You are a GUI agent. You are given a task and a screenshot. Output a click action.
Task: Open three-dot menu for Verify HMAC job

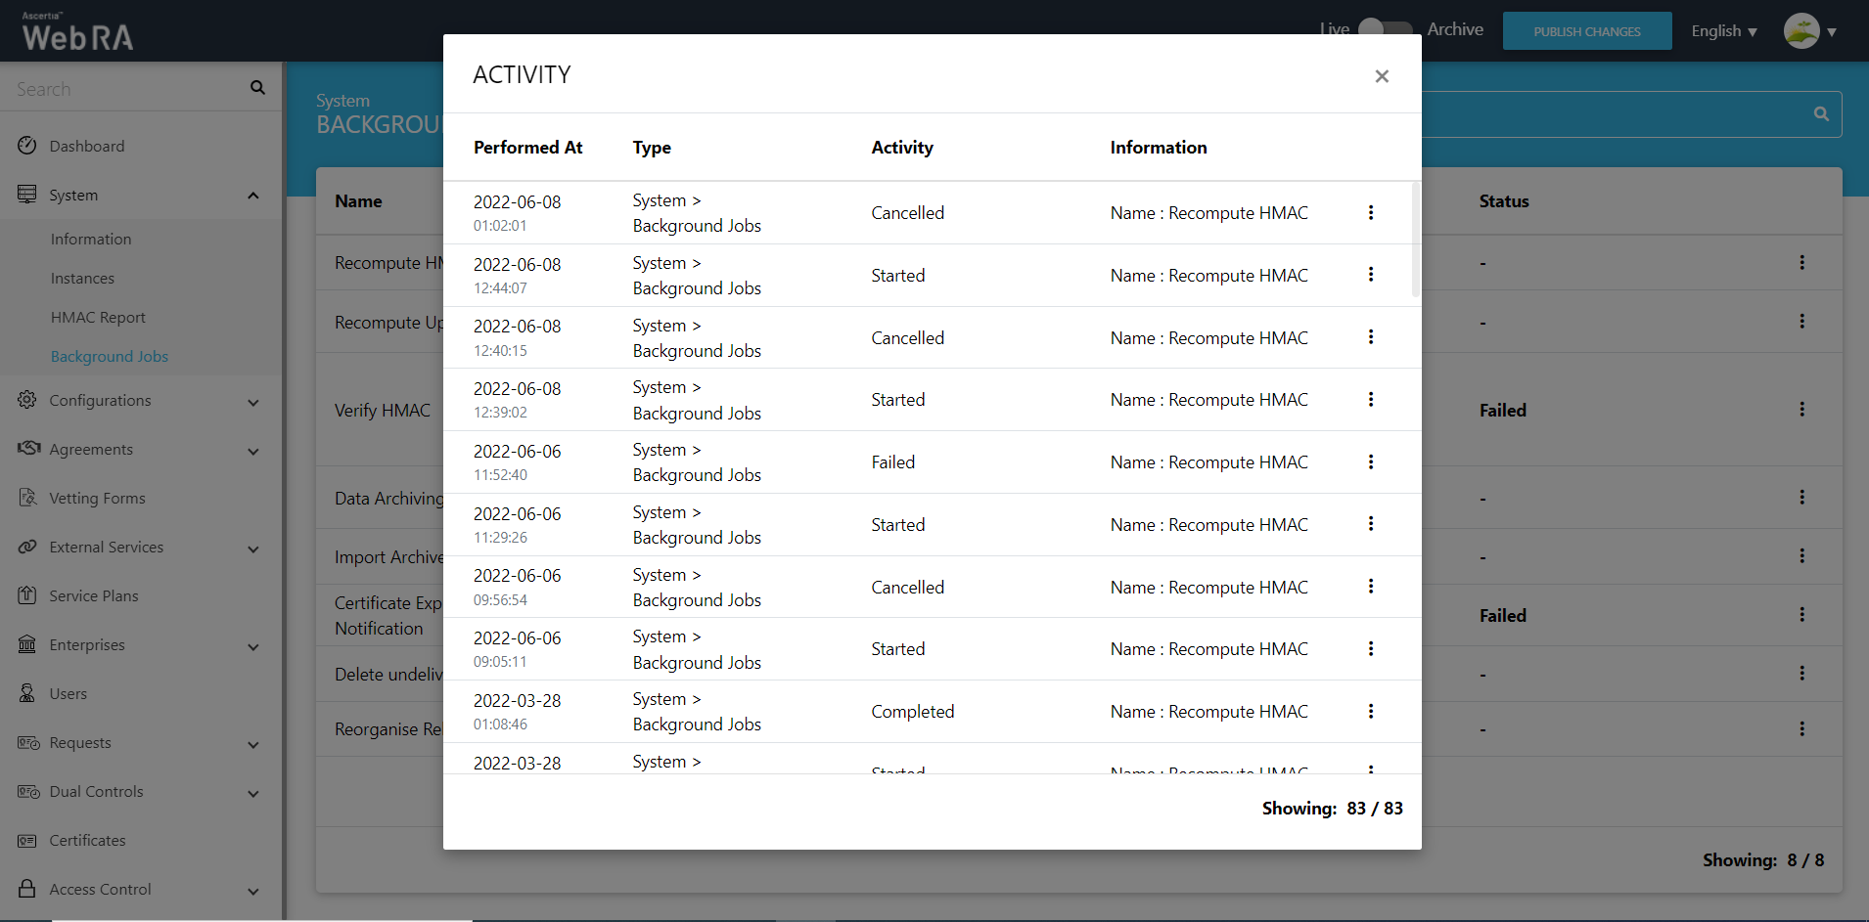(1801, 410)
